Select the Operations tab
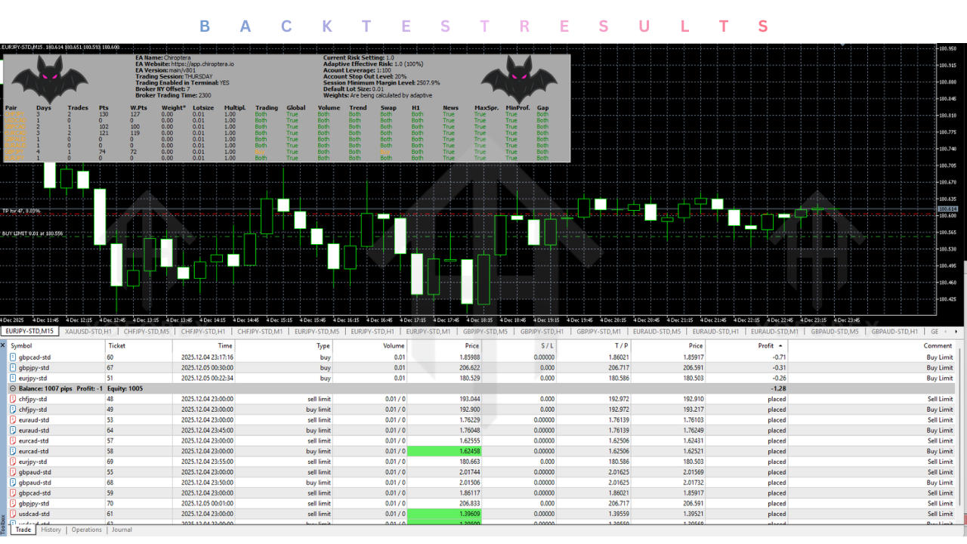This screenshot has height=544, width=967. click(86, 530)
